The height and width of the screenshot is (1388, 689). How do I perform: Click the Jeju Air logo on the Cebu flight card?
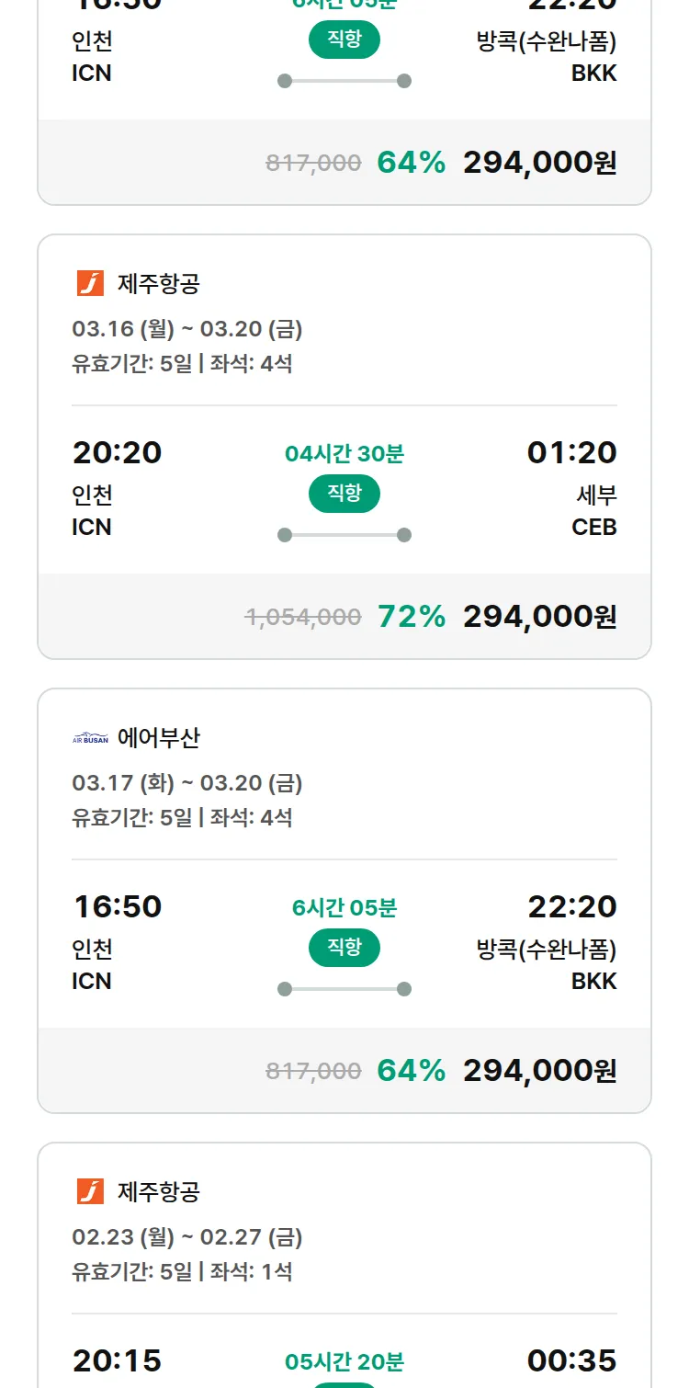coord(90,283)
